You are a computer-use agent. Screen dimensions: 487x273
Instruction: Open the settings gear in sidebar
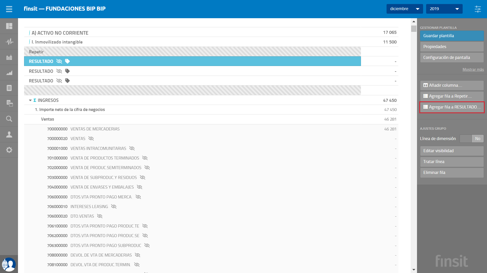(9, 150)
